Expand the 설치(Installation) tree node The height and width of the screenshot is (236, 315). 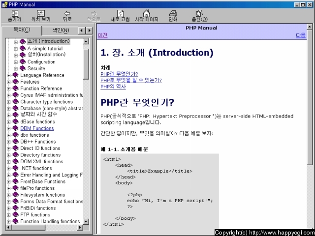16,56
